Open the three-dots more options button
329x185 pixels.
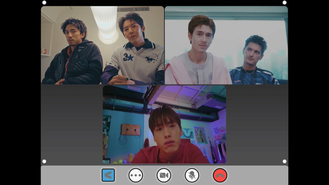coord(136,175)
